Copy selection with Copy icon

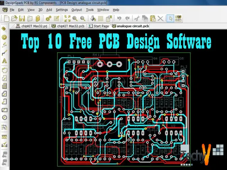145,18
